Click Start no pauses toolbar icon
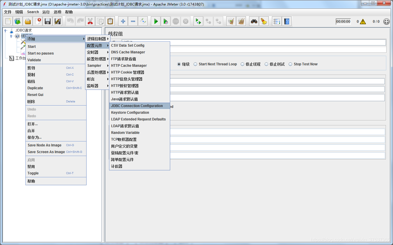 (x=166, y=21)
